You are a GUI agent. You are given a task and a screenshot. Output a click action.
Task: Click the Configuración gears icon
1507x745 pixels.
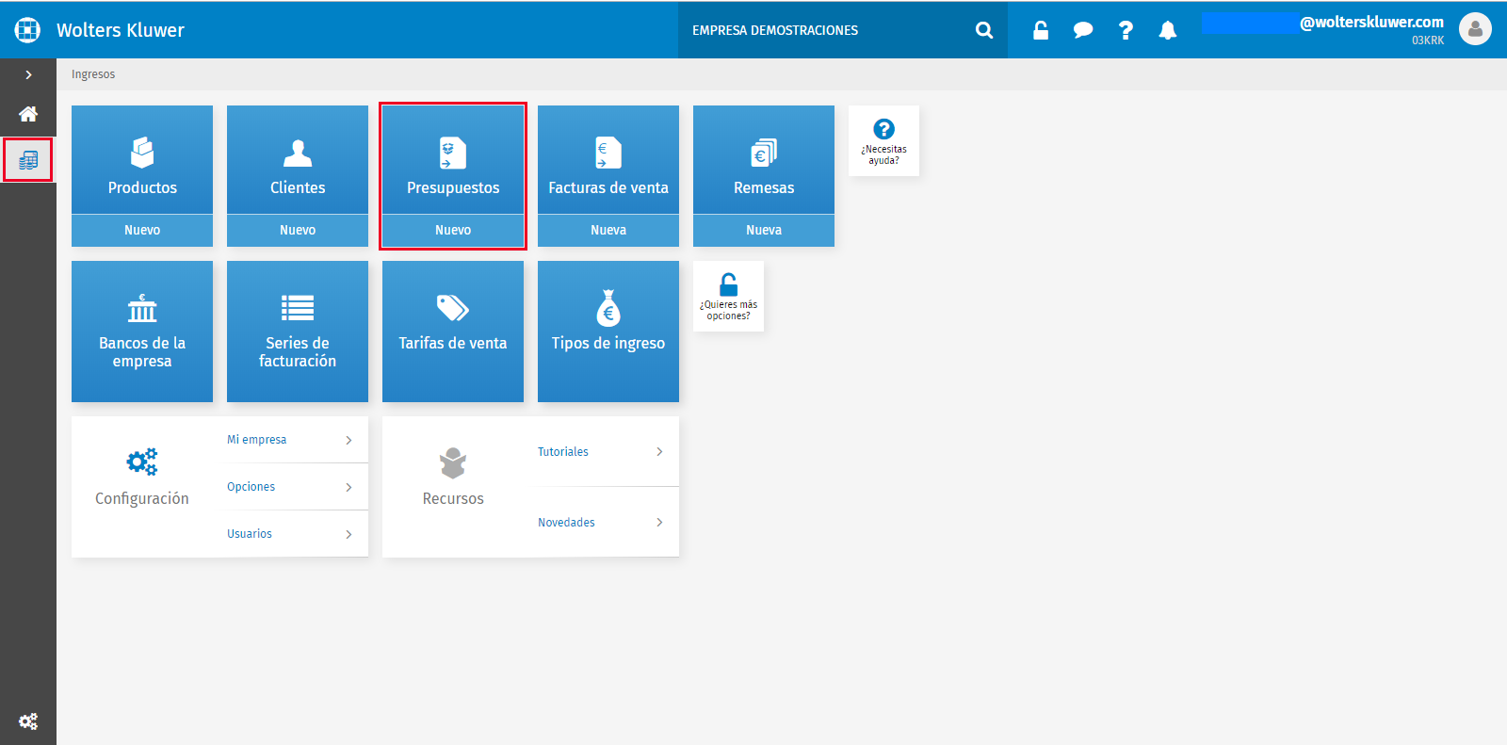click(142, 462)
